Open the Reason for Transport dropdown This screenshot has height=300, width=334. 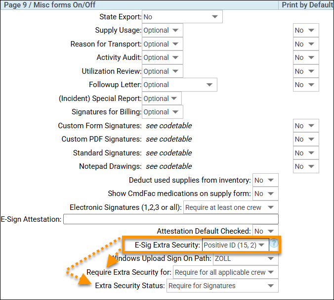[162, 44]
